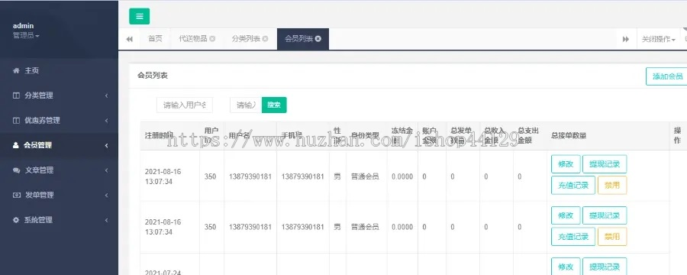The width and height of the screenshot is (687, 275).
Task: Click the first row's 普通会员 cell
Action: (x=365, y=176)
